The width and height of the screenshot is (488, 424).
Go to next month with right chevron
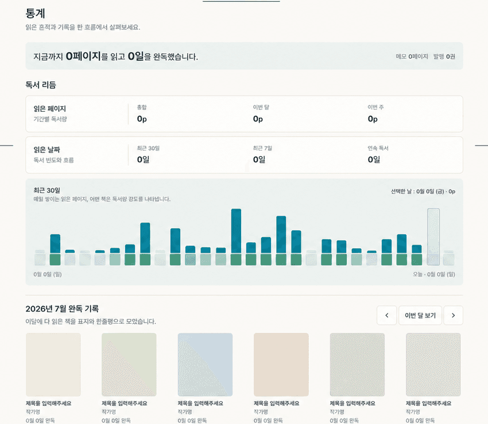[x=453, y=315]
